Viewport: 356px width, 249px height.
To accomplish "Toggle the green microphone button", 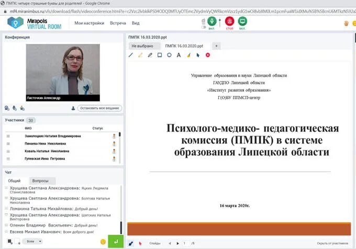I will coord(212,21).
